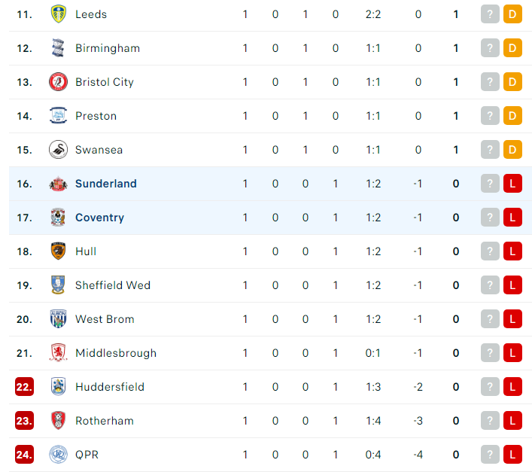
Task: Click the Bristol City badge icon
Action: point(58,82)
